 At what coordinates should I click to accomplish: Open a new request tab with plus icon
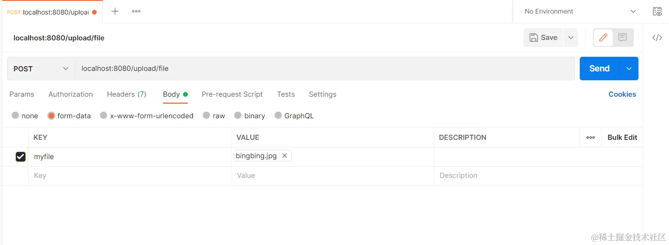[115, 11]
